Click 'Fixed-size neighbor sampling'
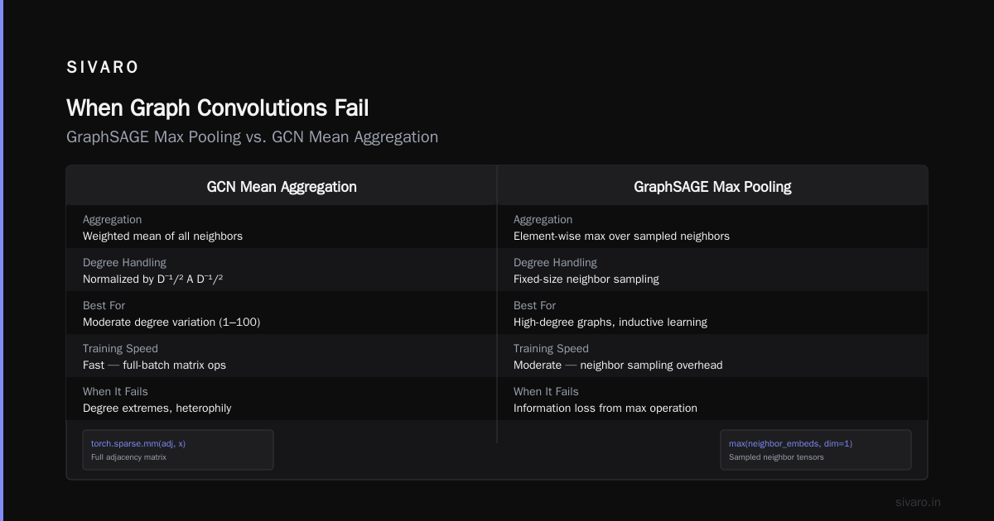The width and height of the screenshot is (994, 521). [x=586, y=280]
